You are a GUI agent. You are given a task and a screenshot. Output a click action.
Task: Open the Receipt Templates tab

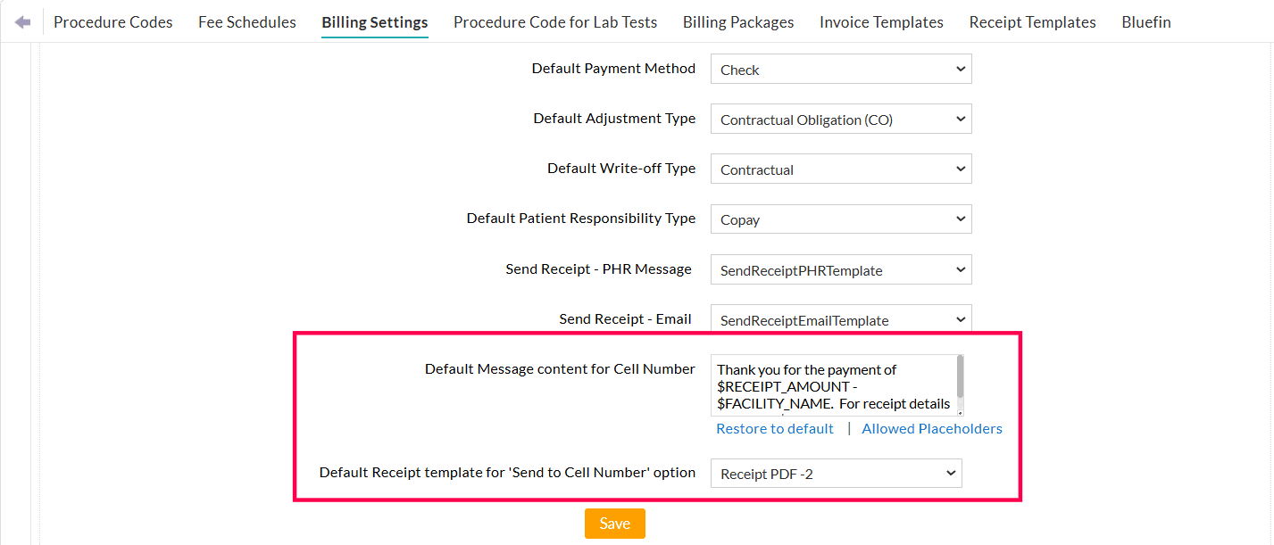[x=1032, y=21]
